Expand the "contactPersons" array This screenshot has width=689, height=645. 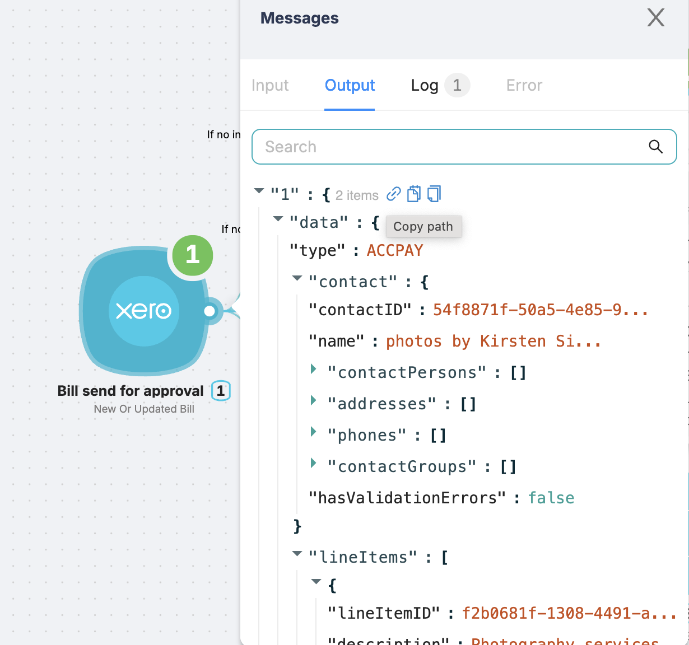click(x=314, y=369)
